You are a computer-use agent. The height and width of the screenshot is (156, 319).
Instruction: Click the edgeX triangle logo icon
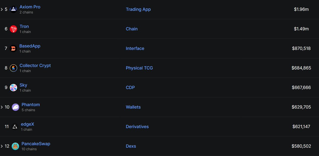pos(15,127)
